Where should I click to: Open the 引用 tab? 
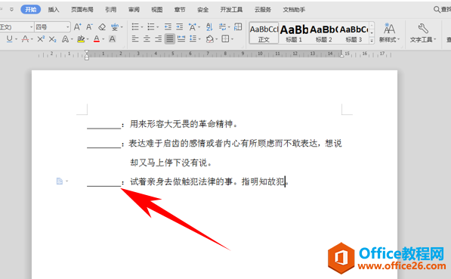click(111, 10)
